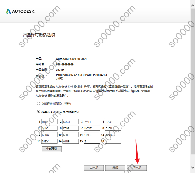Click activation code field 4 containing P7GE
Image resolution: width=195 pixels, height=173 pixels.
tap(113, 122)
